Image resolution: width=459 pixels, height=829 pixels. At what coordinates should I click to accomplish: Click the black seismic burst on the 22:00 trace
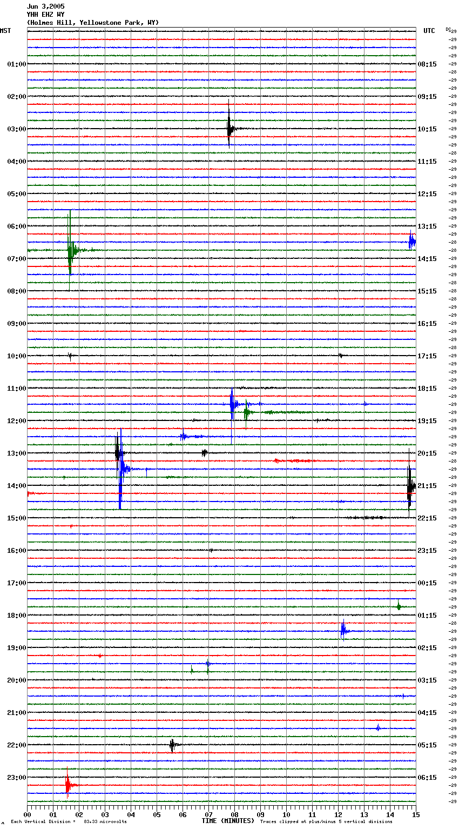click(172, 745)
